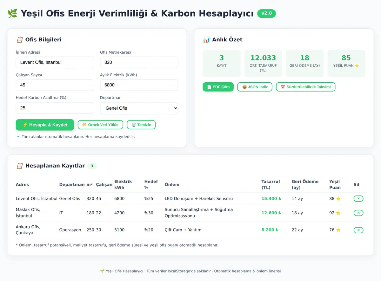Click 'Maslak Ofis, İstanbul' address cell
381x281 pixels.
tap(28, 213)
